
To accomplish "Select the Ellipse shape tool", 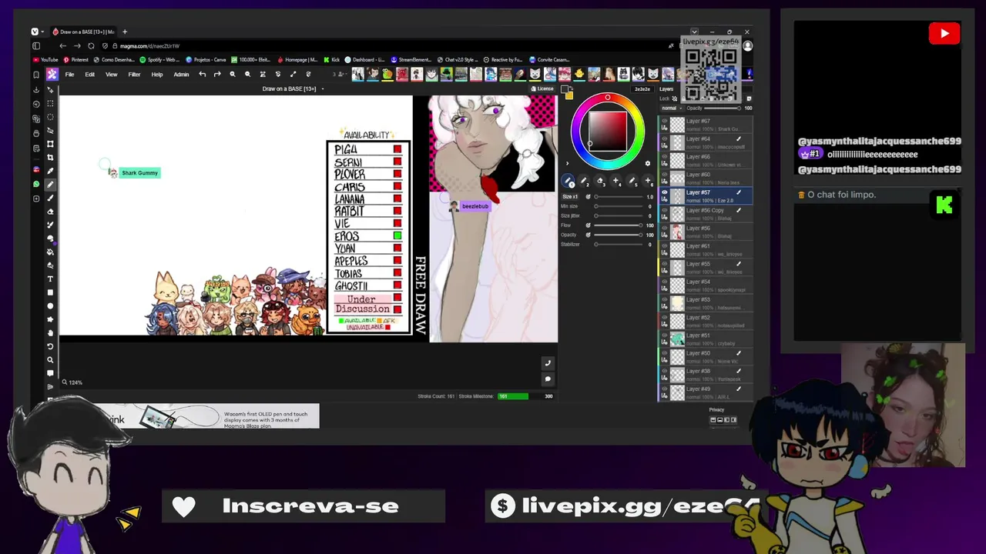I will tap(51, 305).
